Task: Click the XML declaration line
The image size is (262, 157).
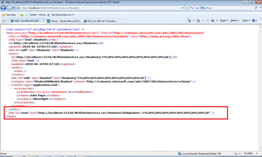Action: click(45, 29)
